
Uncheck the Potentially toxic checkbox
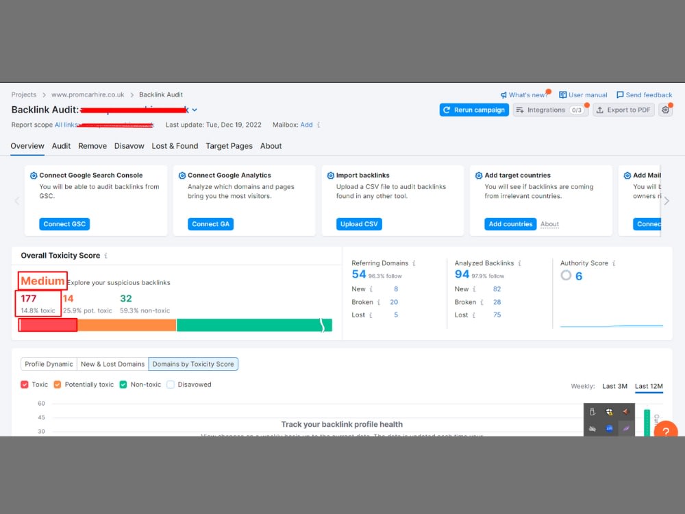click(x=58, y=384)
